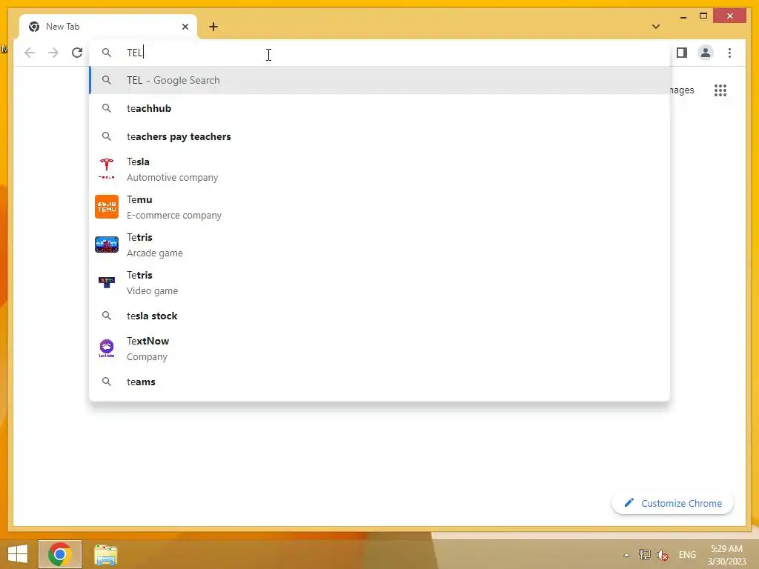Viewport: 759px width, 569px height.
Task: Click the magnifier icon in the address bar
Action: (107, 53)
